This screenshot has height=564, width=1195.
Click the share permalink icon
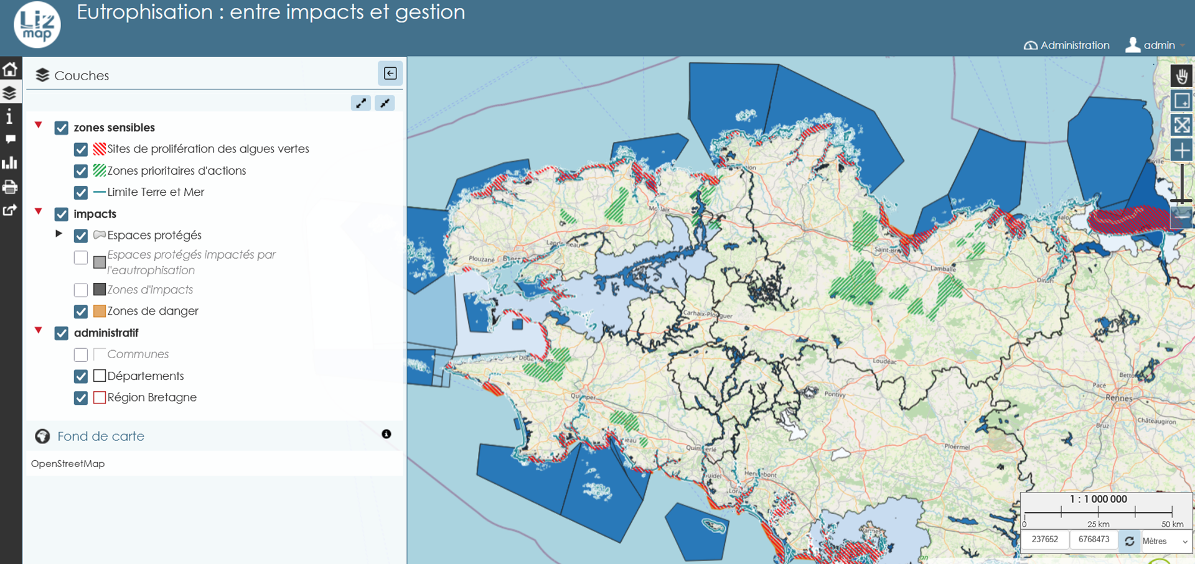[10, 210]
